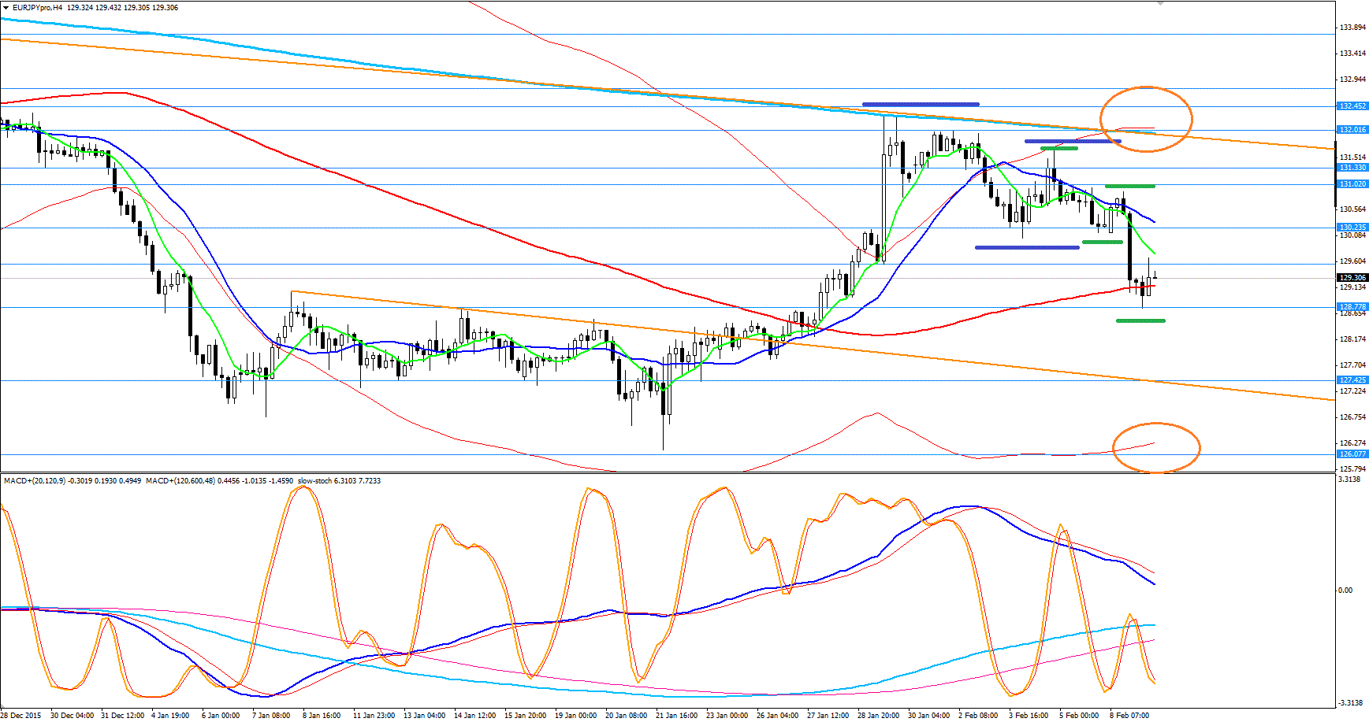Click the 132.944 price scale value
Viewport: 1369px width, 722px height.
point(1352,80)
